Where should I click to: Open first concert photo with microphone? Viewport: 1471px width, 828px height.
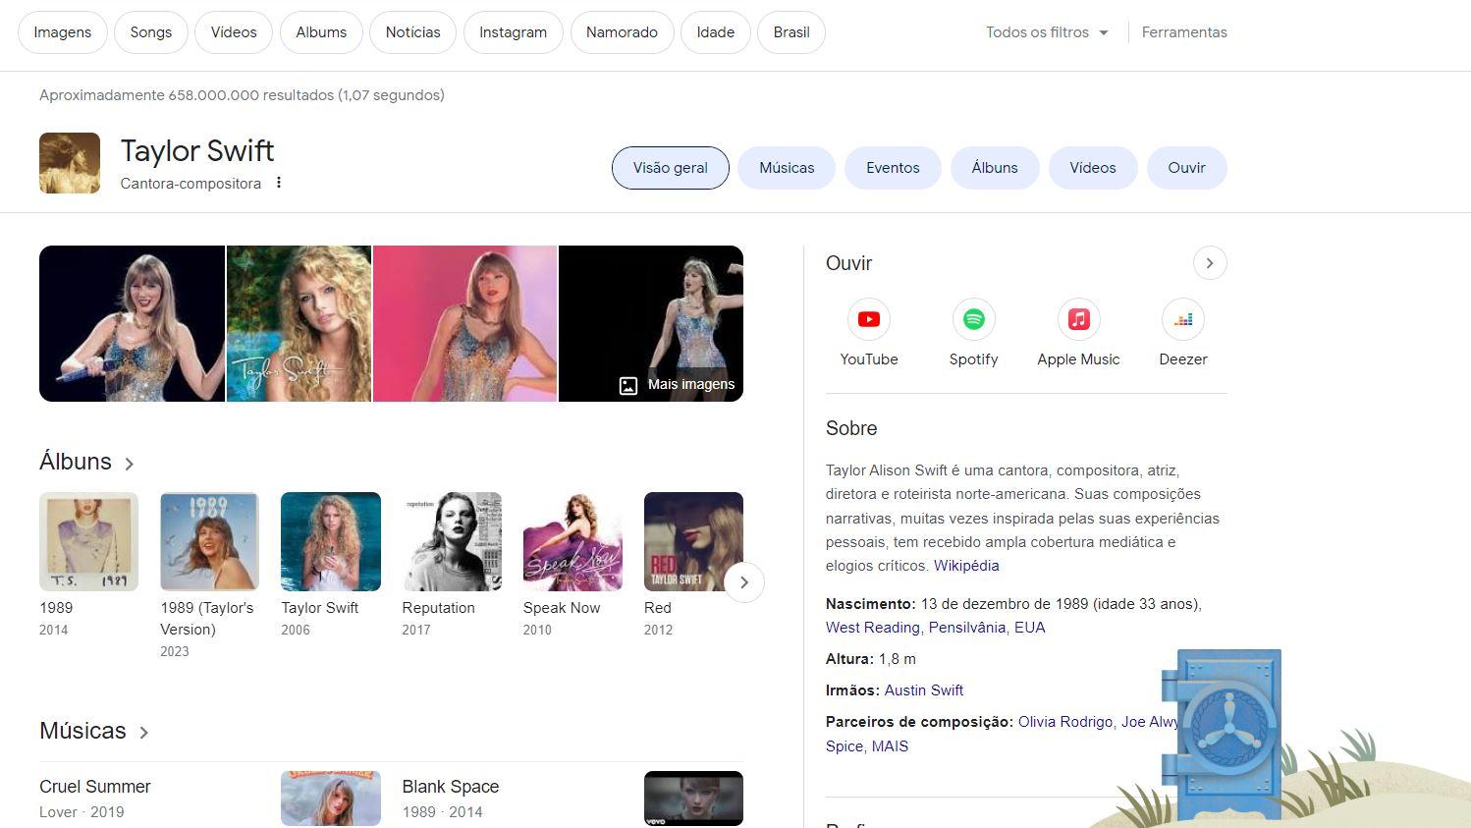132,323
